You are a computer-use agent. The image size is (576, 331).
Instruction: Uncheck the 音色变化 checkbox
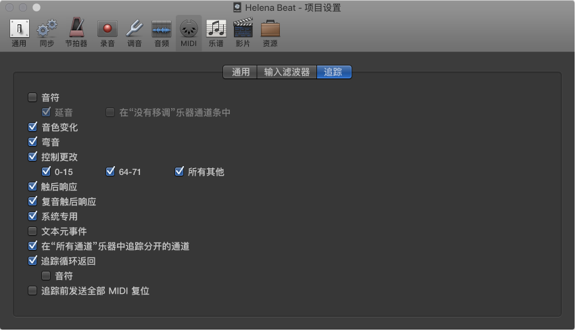coord(32,127)
